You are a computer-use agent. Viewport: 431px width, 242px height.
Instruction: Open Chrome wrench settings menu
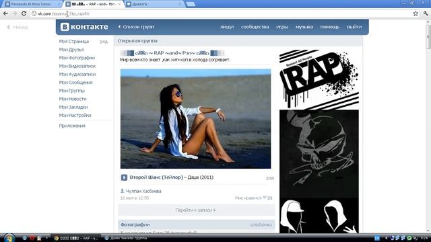pyautogui.click(x=426, y=13)
